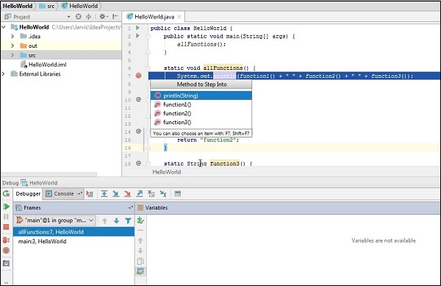Click the Rerun HelloWorld debug icon
The height and width of the screenshot is (286, 441).
pyautogui.click(x=6, y=193)
